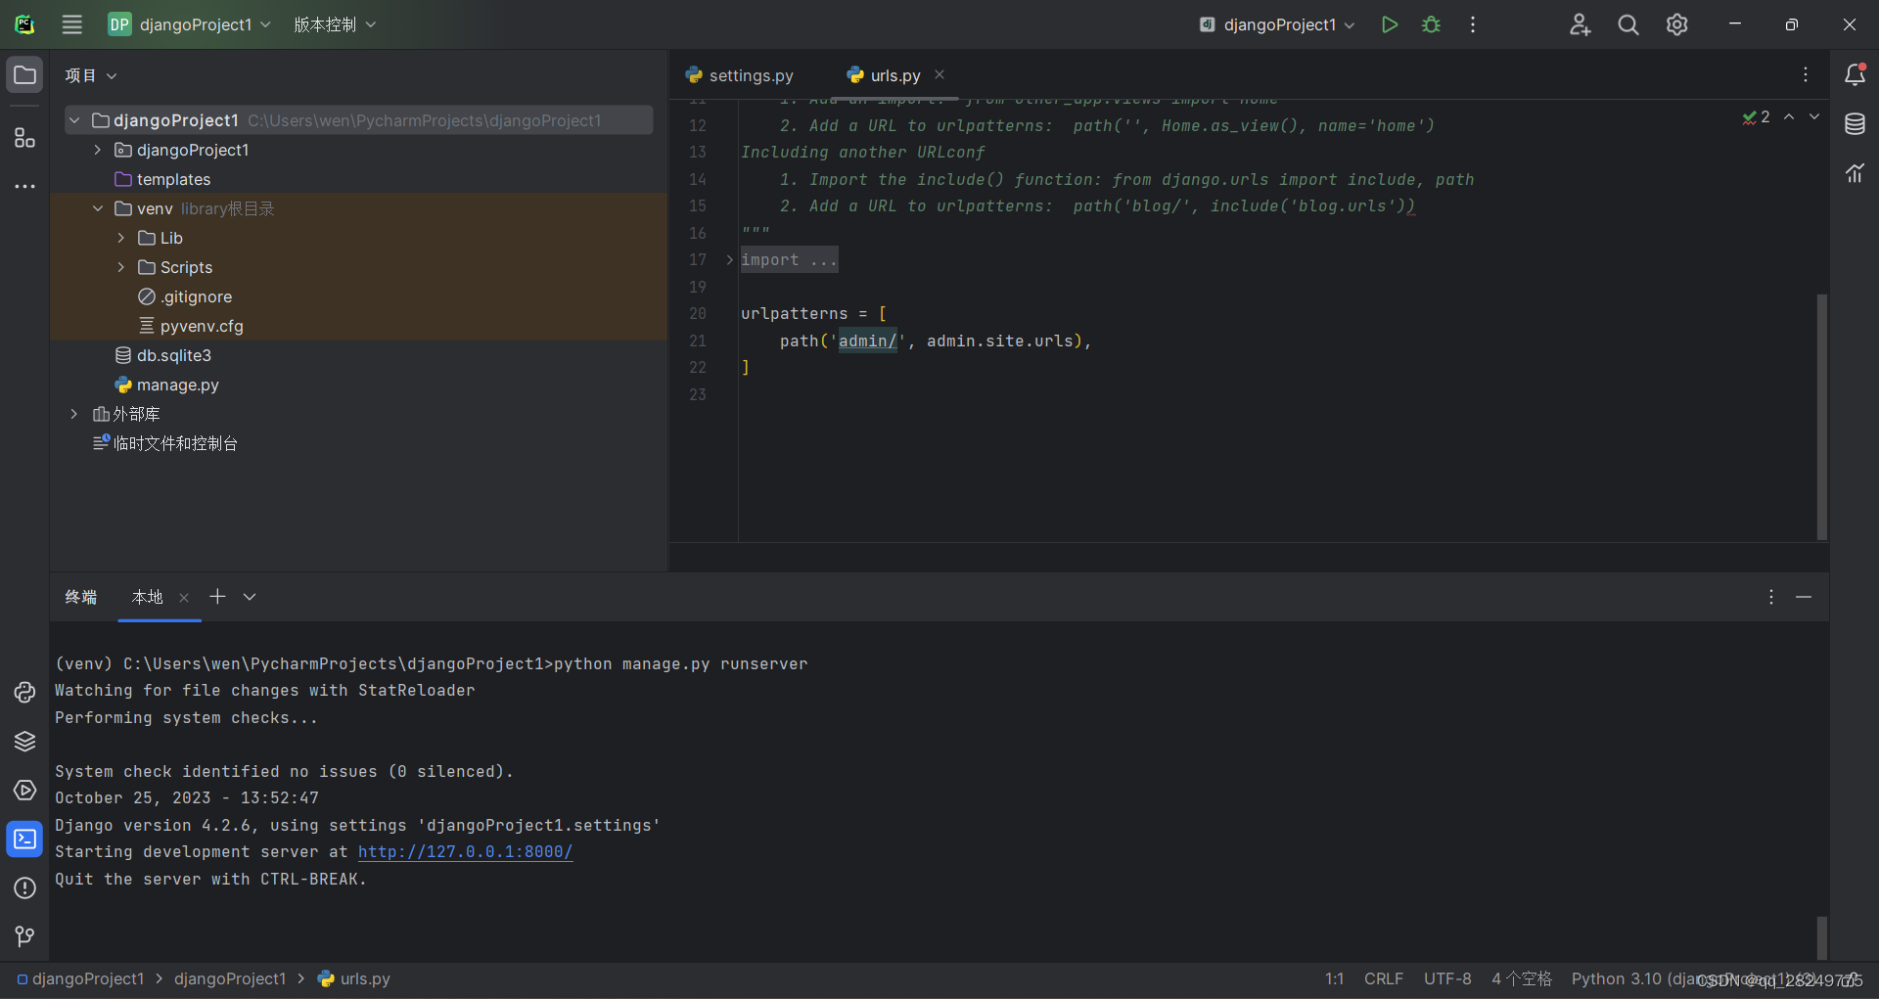Open the Database tool window
This screenshot has height=999, width=1879.
coord(1855,124)
